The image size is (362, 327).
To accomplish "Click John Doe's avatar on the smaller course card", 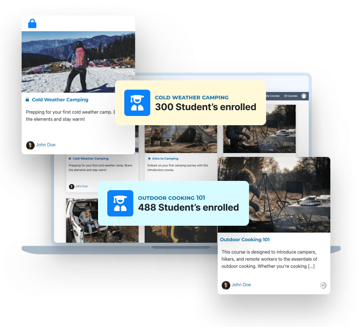I will click(73, 186).
